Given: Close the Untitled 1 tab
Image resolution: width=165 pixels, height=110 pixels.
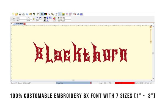Looking at the screenshot, I should click(24, 24).
